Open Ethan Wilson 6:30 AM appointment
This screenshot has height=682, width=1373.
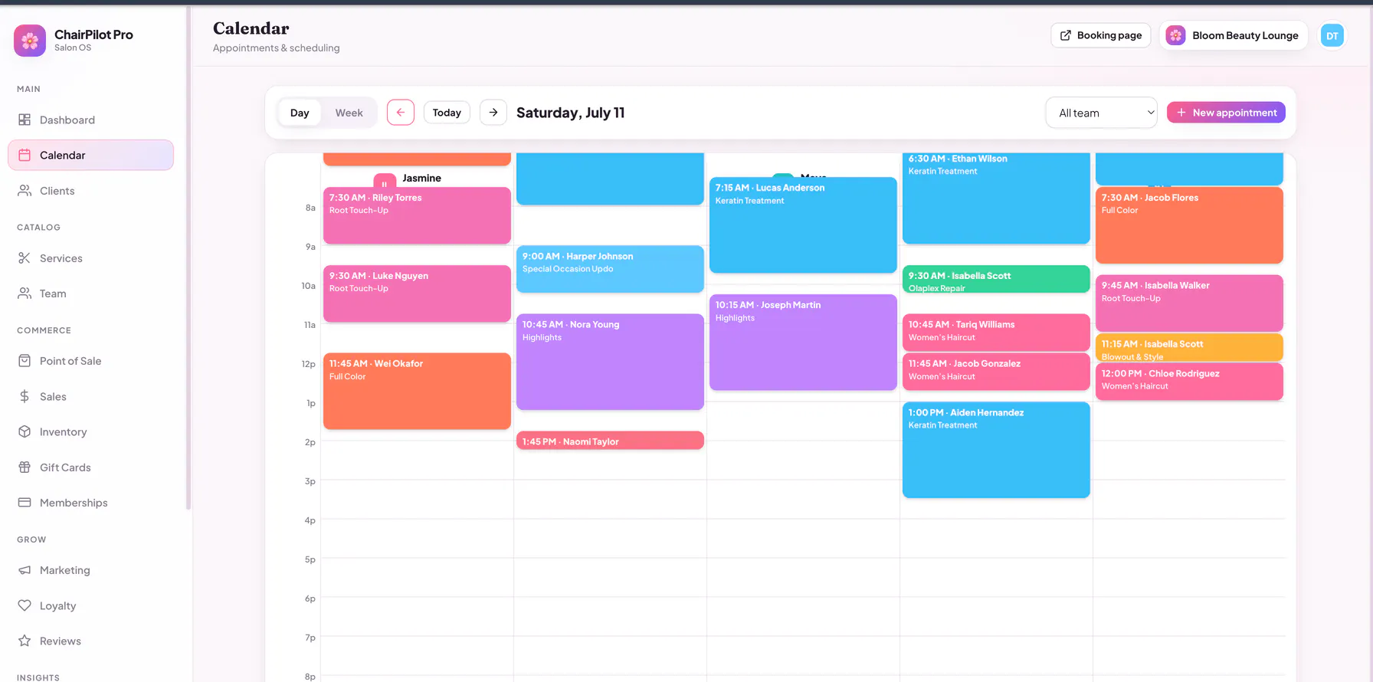coord(996,198)
